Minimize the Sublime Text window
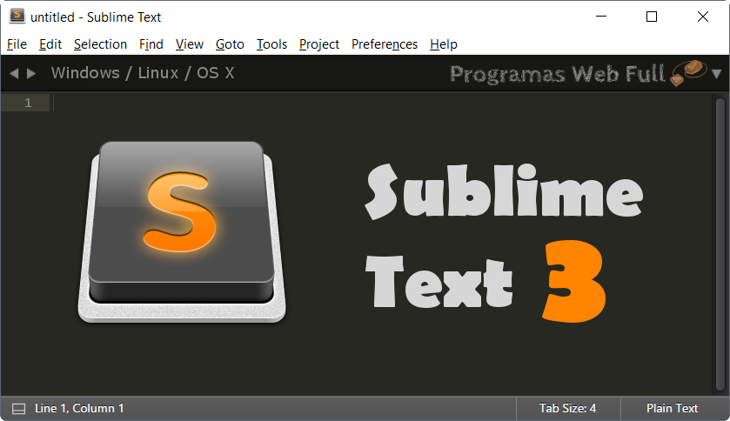Screen dimensions: 730x421 tap(601, 17)
